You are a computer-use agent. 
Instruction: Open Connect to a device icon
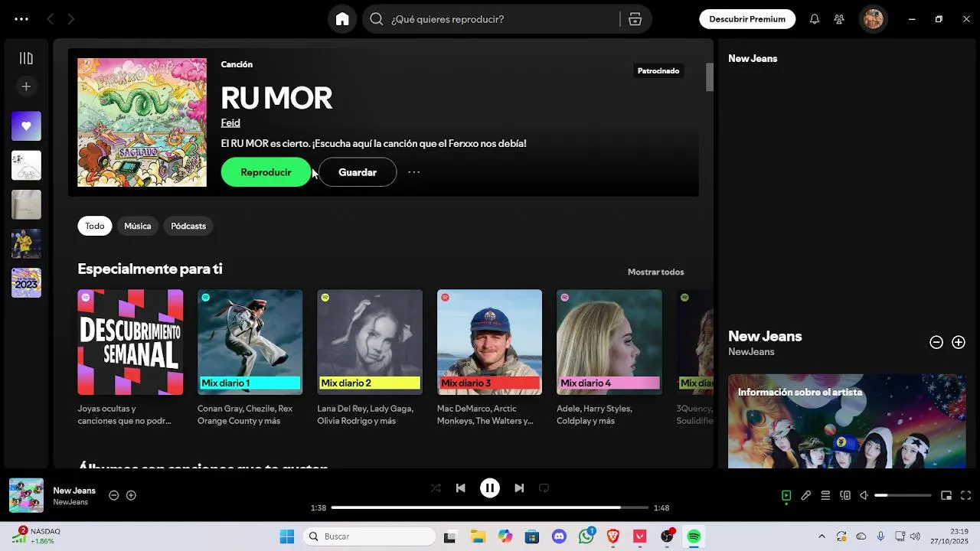845,495
